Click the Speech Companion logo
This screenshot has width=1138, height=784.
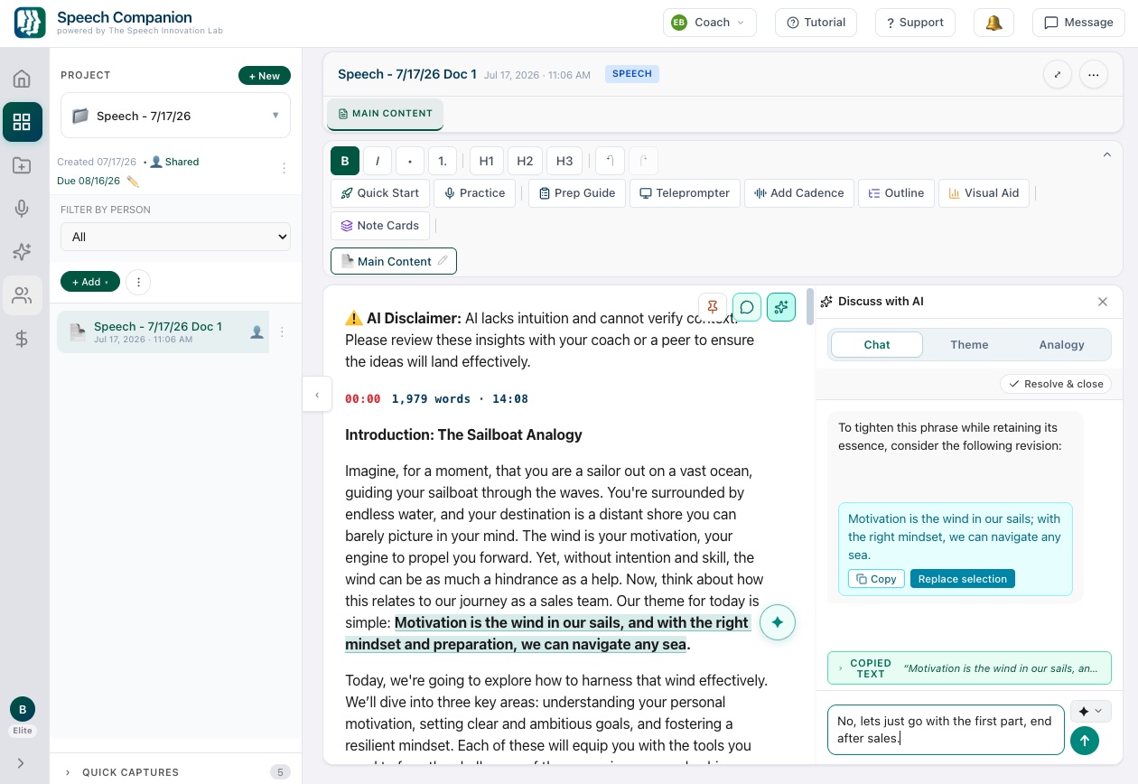[x=29, y=23]
